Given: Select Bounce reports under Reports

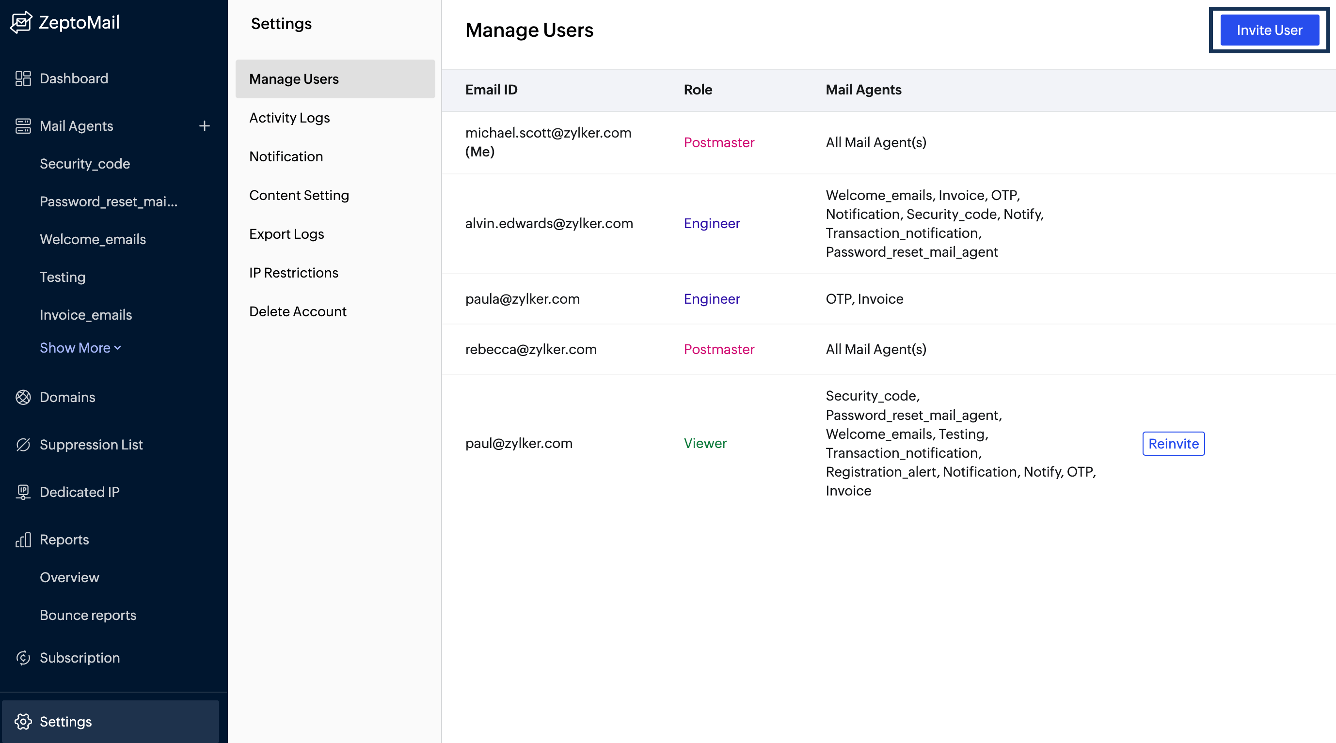Looking at the screenshot, I should [88, 615].
